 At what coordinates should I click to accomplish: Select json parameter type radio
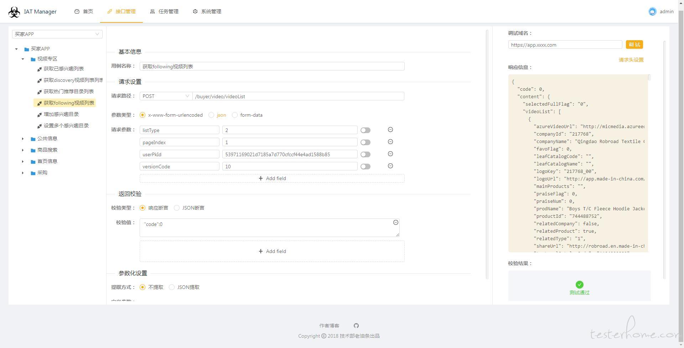[x=211, y=115]
